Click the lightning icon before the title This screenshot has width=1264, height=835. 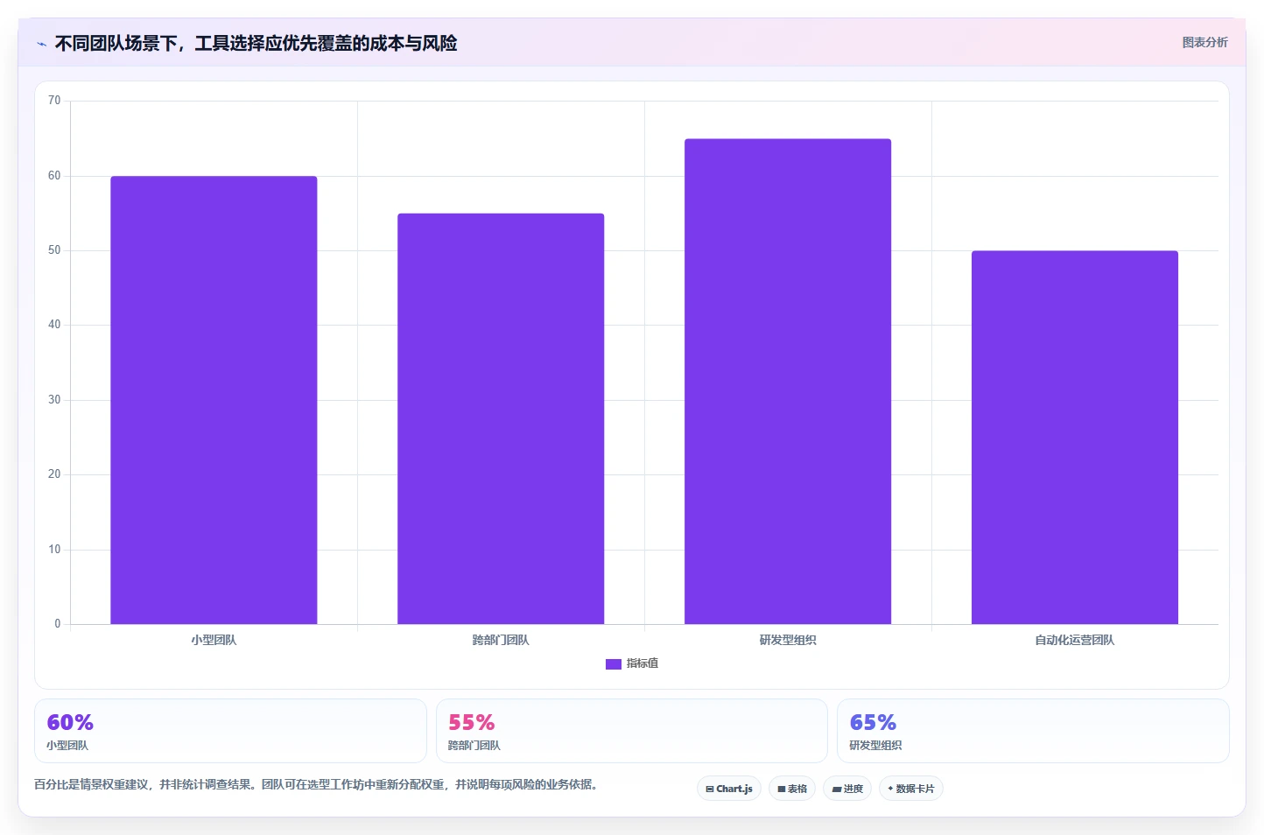41,44
